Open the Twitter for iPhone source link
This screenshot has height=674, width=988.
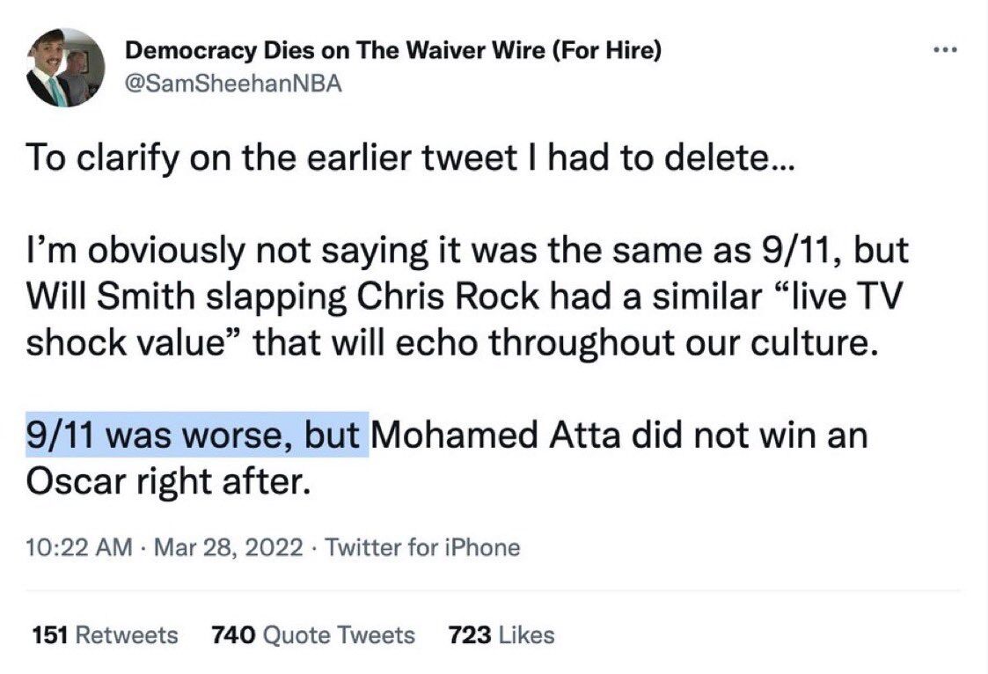tap(423, 546)
